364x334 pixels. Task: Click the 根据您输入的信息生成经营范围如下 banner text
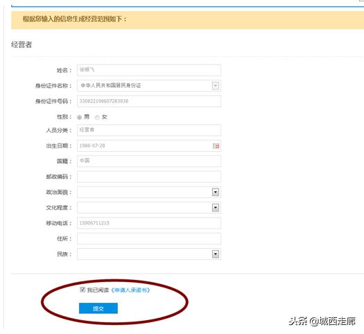point(74,19)
